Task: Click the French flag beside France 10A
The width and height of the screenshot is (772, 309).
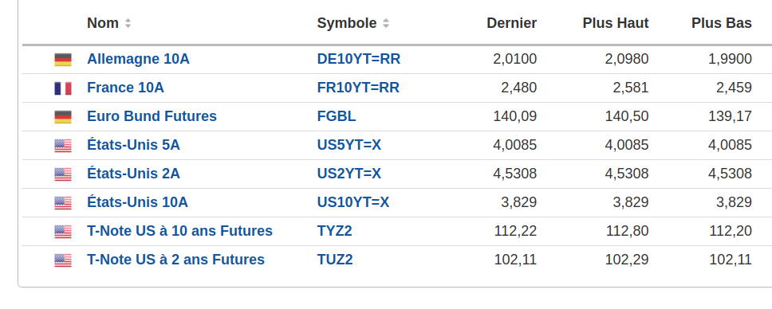Action: point(63,88)
